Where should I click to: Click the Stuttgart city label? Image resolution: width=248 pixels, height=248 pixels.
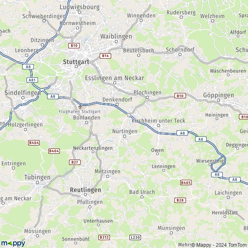click(76, 62)
